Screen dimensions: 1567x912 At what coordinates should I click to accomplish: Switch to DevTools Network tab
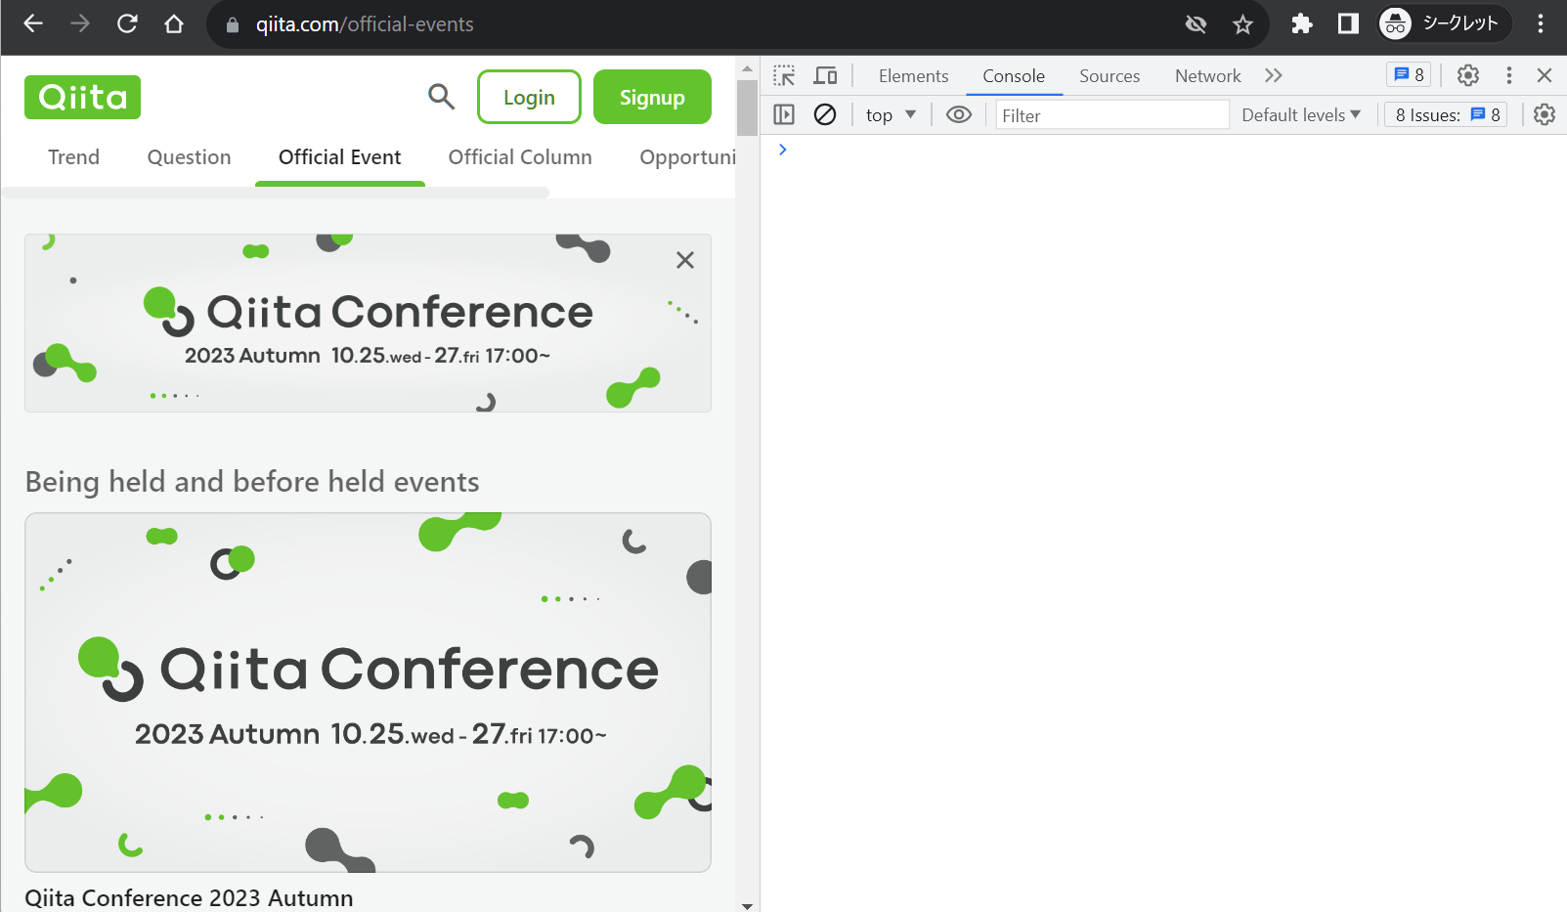pyautogui.click(x=1208, y=75)
